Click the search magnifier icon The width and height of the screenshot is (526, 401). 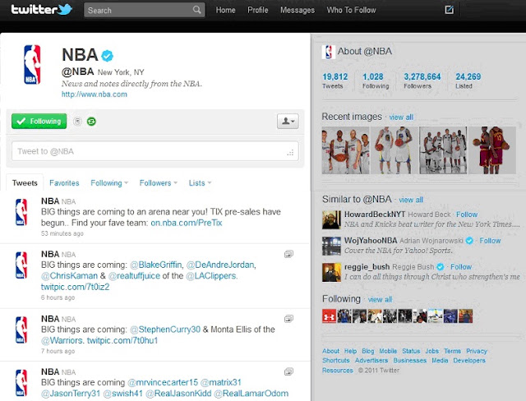197,10
